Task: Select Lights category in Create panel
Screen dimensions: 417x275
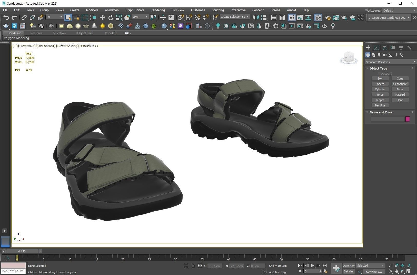Action: 379,55
